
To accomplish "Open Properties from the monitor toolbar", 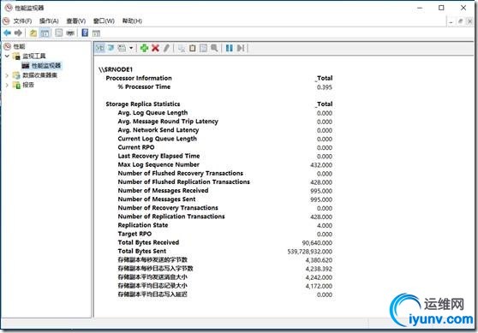I will click(x=203, y=48).
